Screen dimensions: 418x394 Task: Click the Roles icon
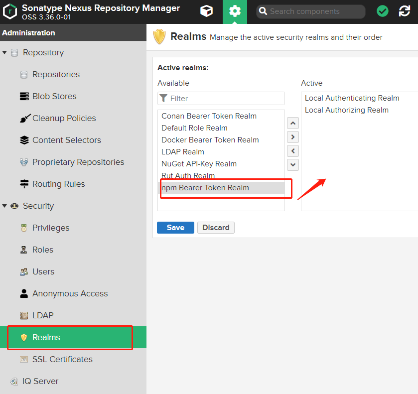[x=24, y=250]
